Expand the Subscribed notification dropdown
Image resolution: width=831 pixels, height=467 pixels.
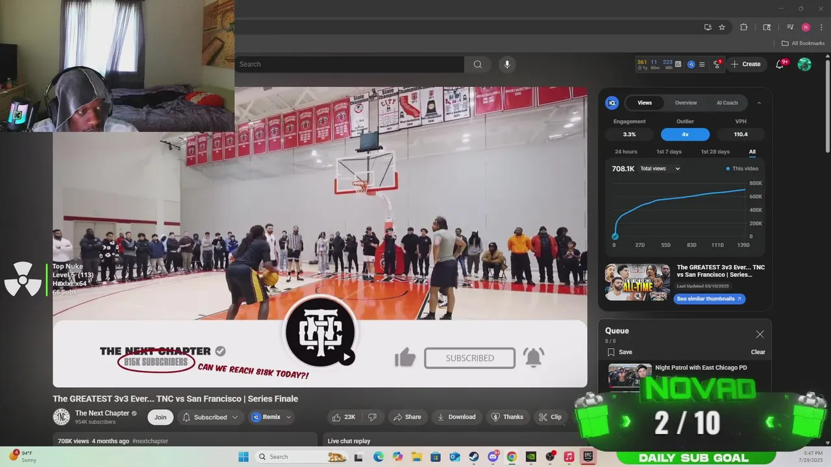210,417
